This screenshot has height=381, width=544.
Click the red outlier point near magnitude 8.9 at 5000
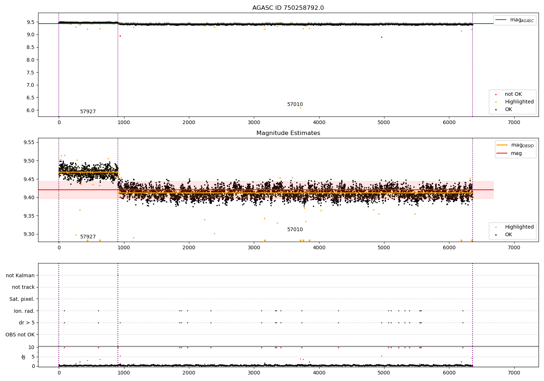(x=382, y=37)
